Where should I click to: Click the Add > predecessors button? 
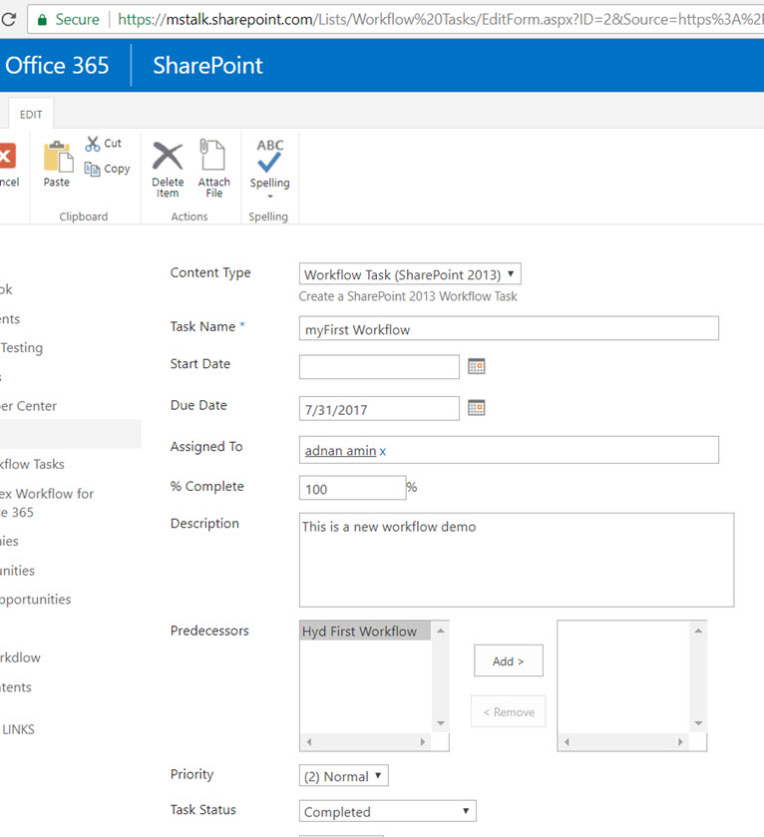click(x=509, y=660)
